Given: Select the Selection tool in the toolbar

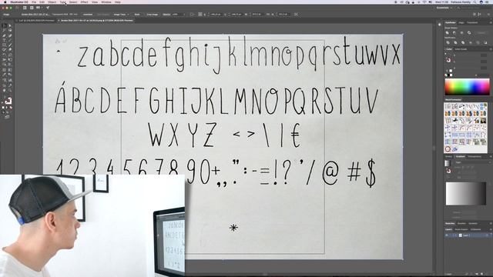Looking at the screenshot, I should (4, 25).
